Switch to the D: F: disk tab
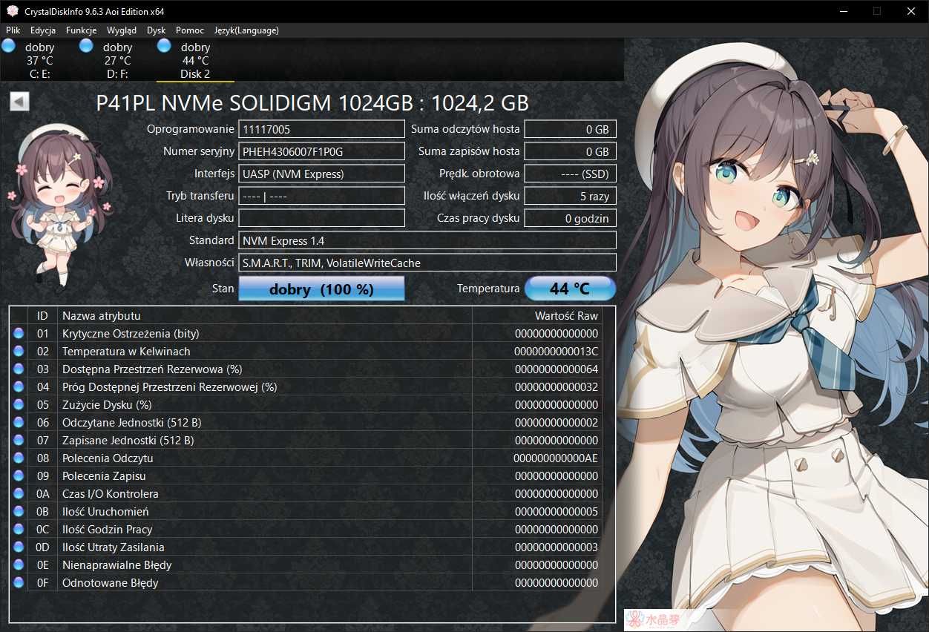929x632 pixels. coord(117,60)
